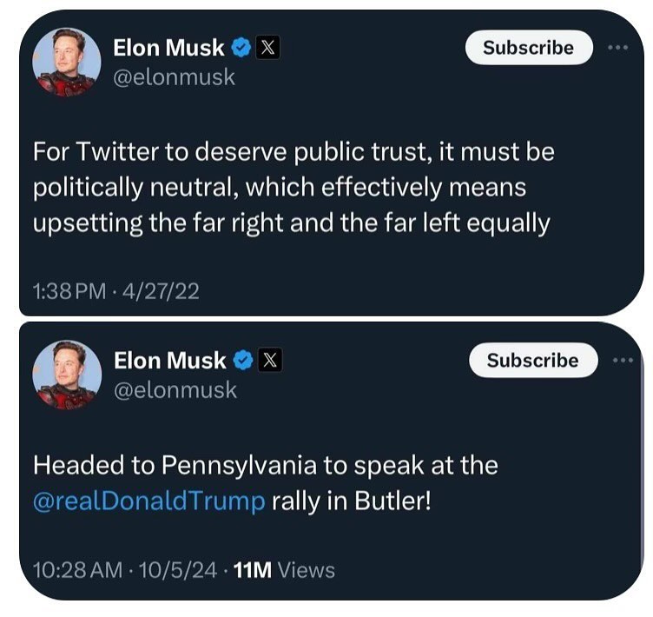Click the @elonmusk handle on the Pennsylvania tweet
This screenshot has height=617, width=653.
(x=175, y=389)
